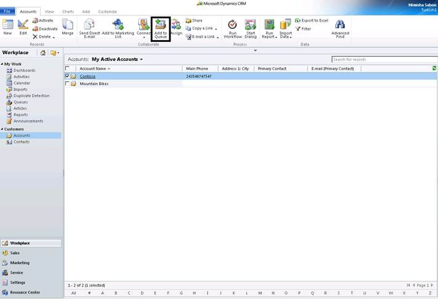Click Export to Excel button
This screenshot has width=438, height=299.
[x=314, y=20]
